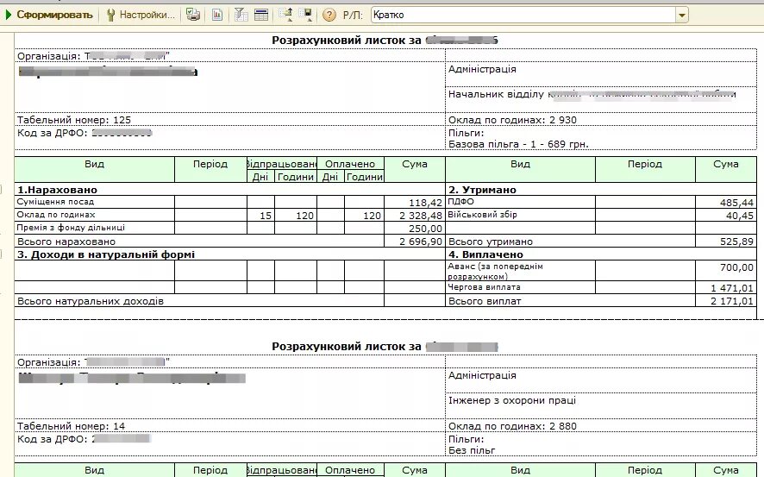Click the Суміщення посад row label
Viewport: 764px width, 477px height.
(x=55, y=202)
